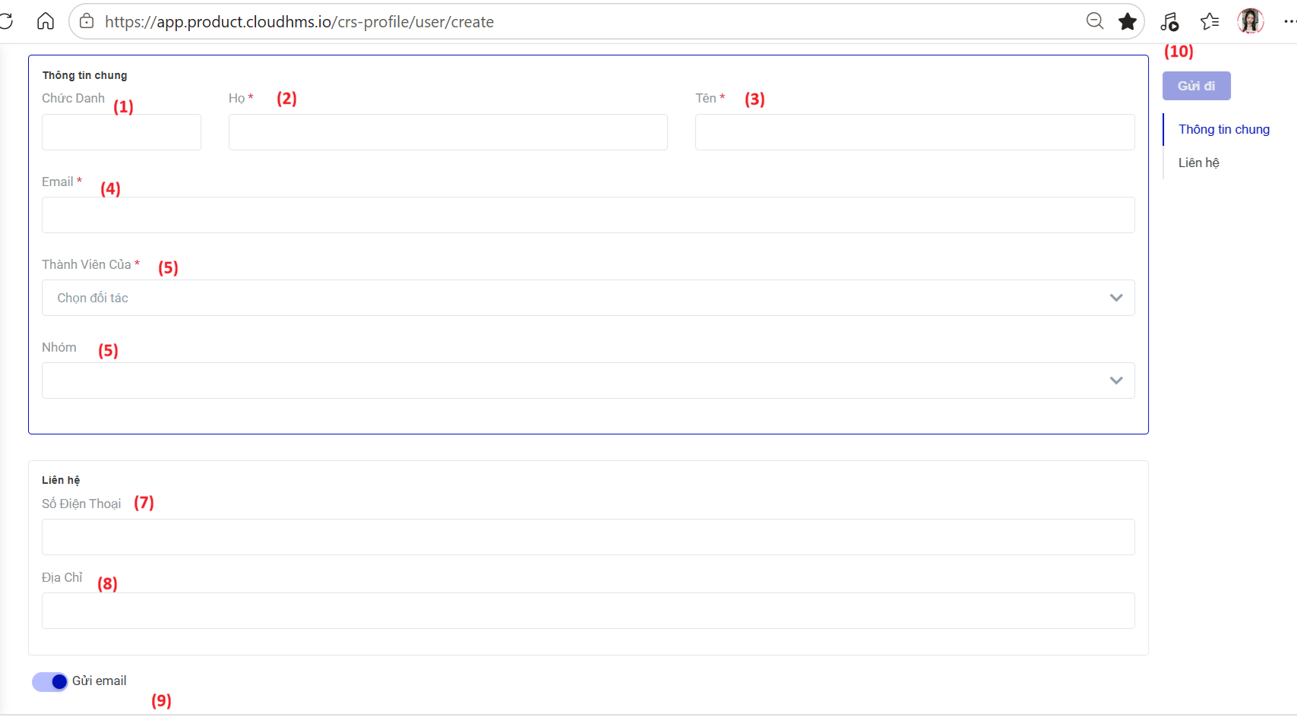This screenshot has height=717, width=1297.
Task: Click the Liên hệ heading in the form
Action: [61, 480]
